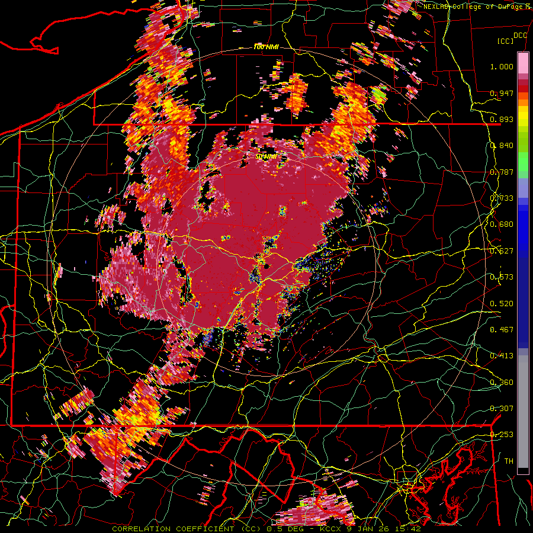Click the TH label at the legend bottom
533x533 pixels.
(x=509, y=461)
